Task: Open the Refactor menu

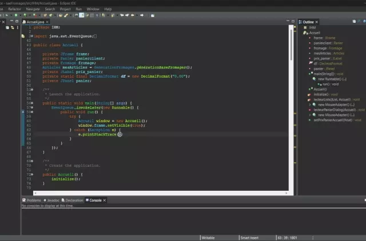Action: tap(14, 9)
